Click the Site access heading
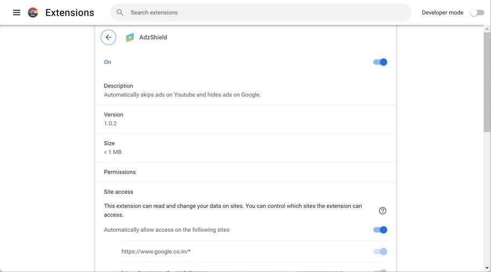 (119, 192)
